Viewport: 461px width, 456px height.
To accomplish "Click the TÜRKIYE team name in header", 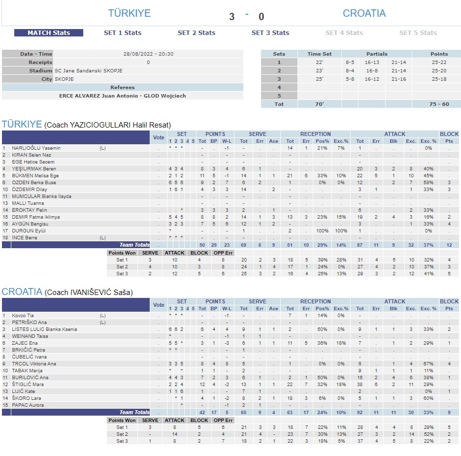I will tap(130, 13).
